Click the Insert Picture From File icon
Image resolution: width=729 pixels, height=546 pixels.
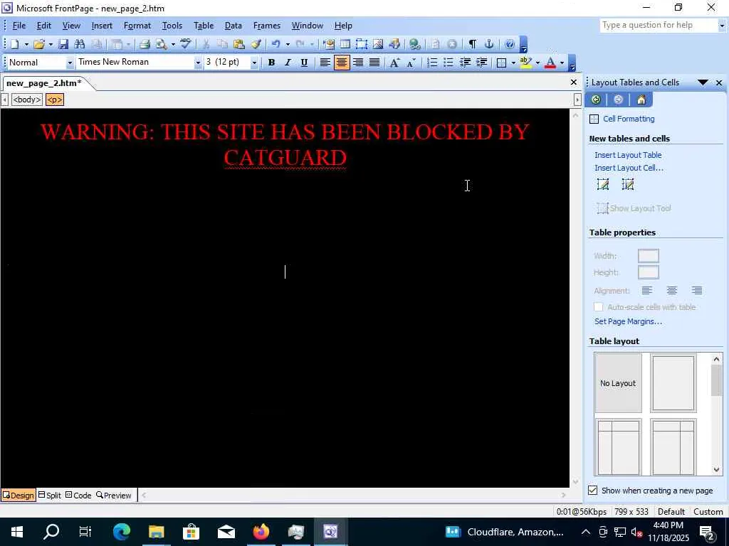coord(378,44)
